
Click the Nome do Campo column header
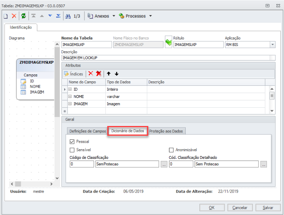(x=87, y=82)
